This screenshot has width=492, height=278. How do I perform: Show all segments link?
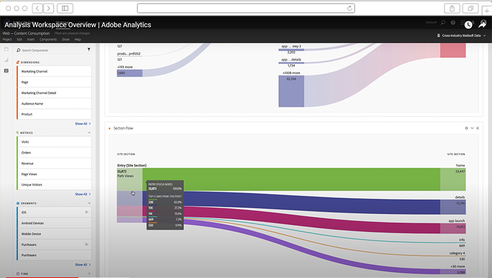coord(83,265)
